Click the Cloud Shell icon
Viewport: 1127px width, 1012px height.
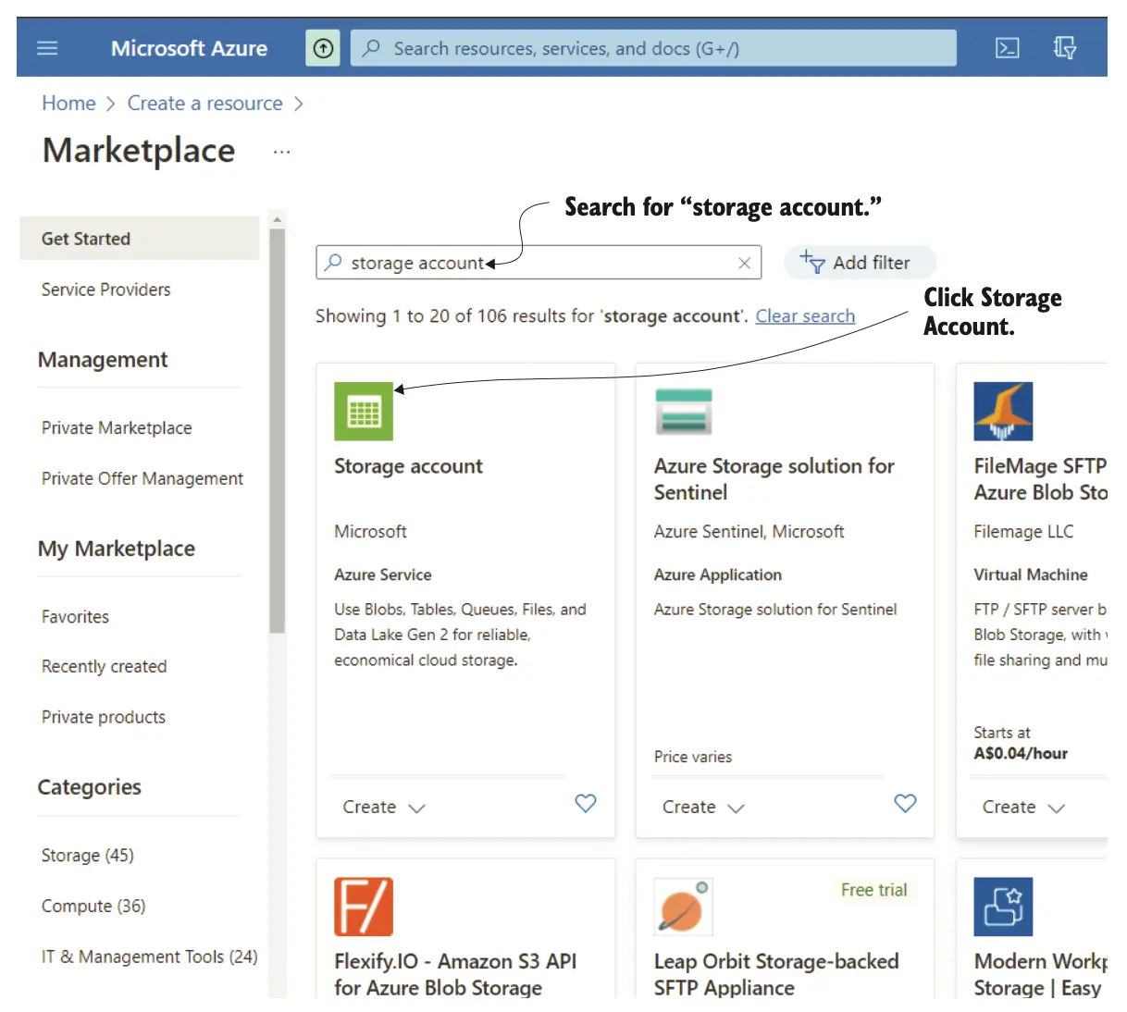coord(1007,48)
